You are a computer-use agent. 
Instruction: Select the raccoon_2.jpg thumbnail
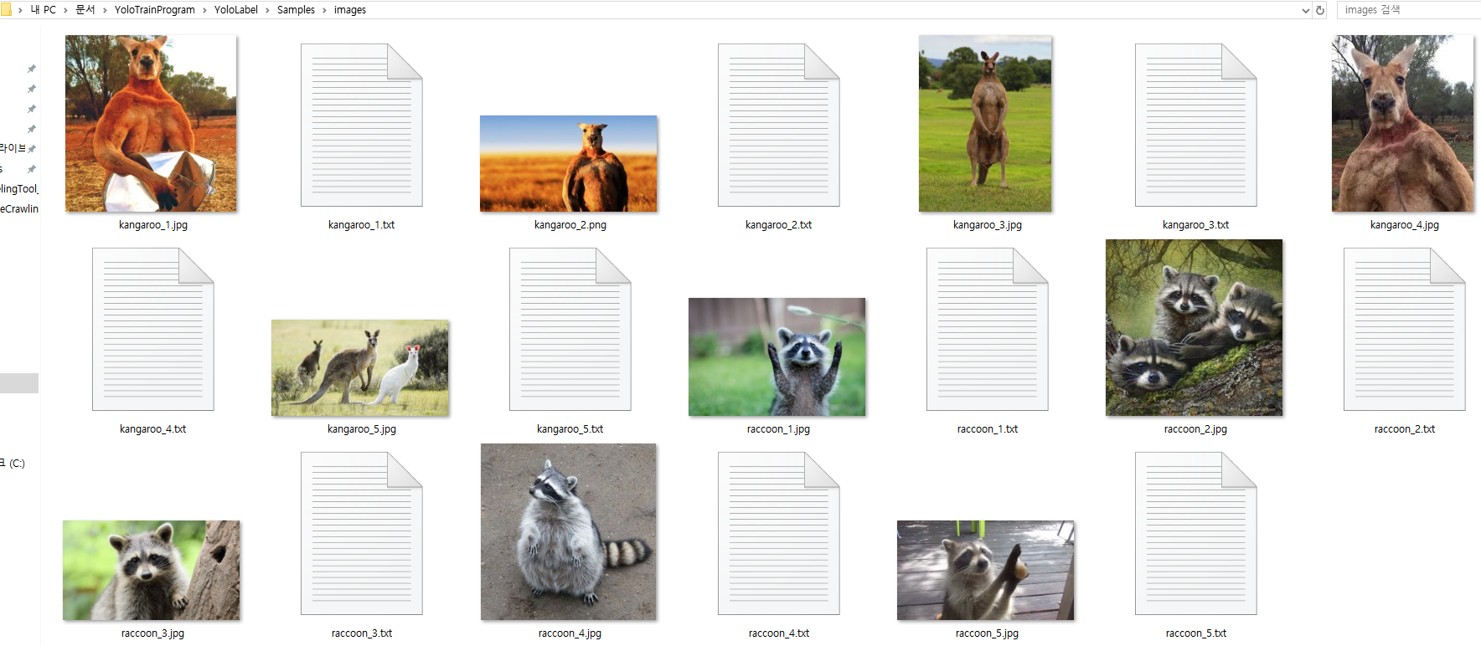(x=1195, y=327)
